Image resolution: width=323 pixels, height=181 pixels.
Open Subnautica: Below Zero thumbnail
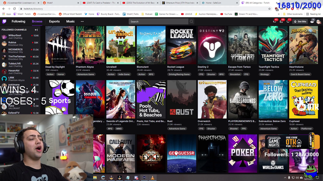(273, 100)
